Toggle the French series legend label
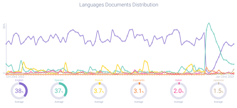 pyautogui.click(x=99, y=80)
